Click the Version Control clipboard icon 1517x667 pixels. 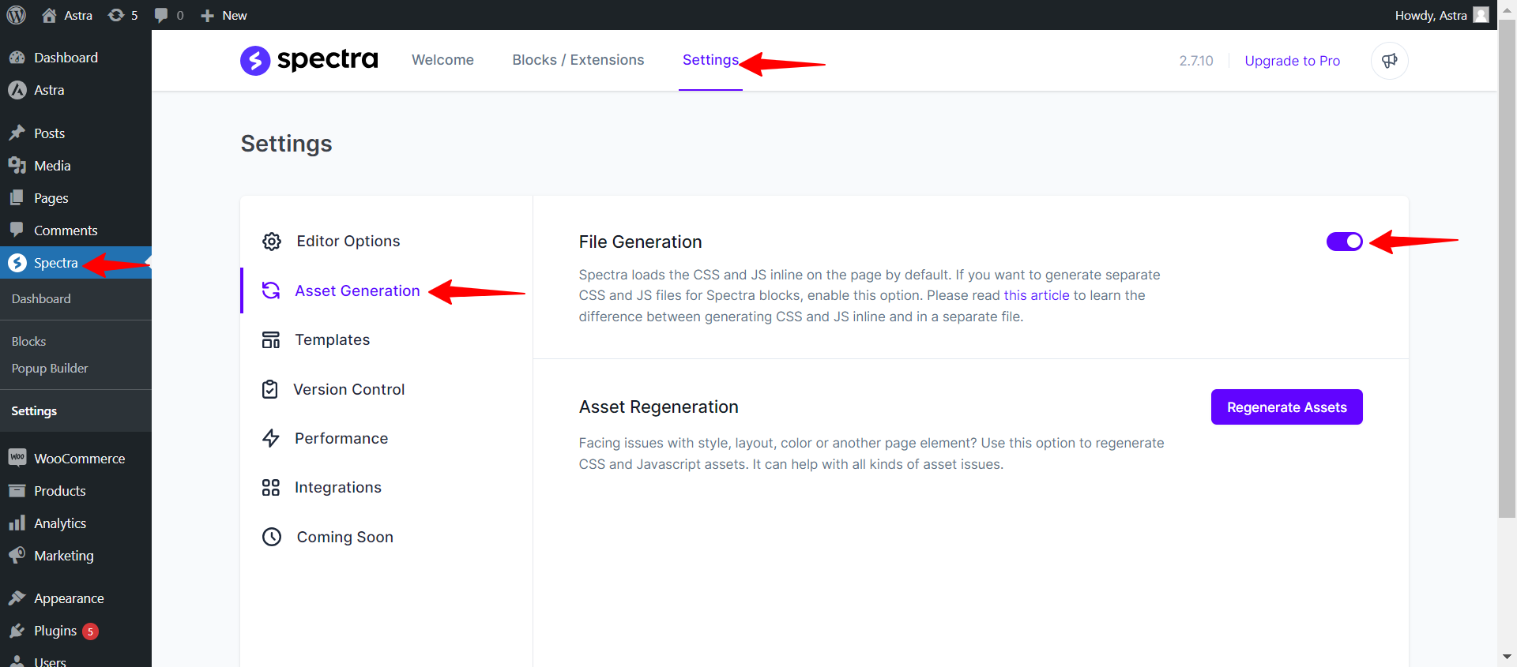[270, 389]
